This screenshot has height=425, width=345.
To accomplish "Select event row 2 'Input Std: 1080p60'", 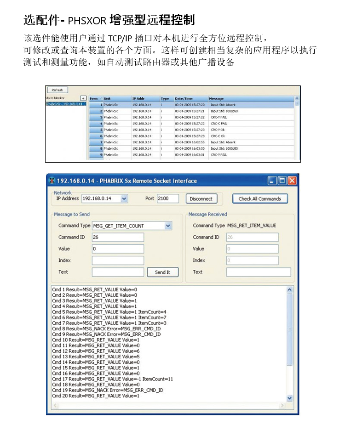I will tap(192, 111).
